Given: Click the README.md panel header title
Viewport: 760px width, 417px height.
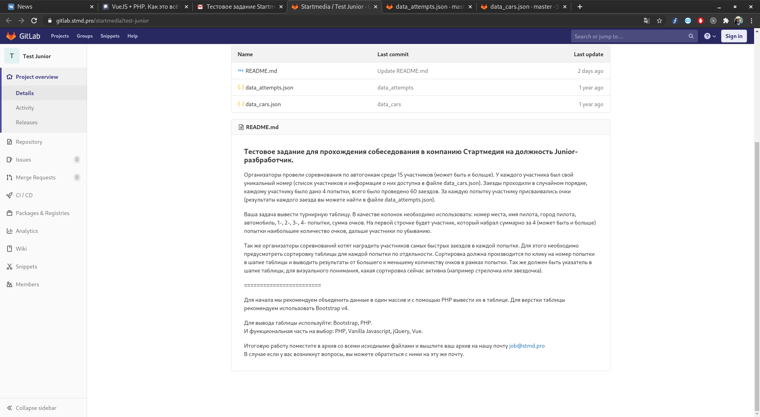Looking at the screenshot, I should pyautogui.click(x=262, y=127).
